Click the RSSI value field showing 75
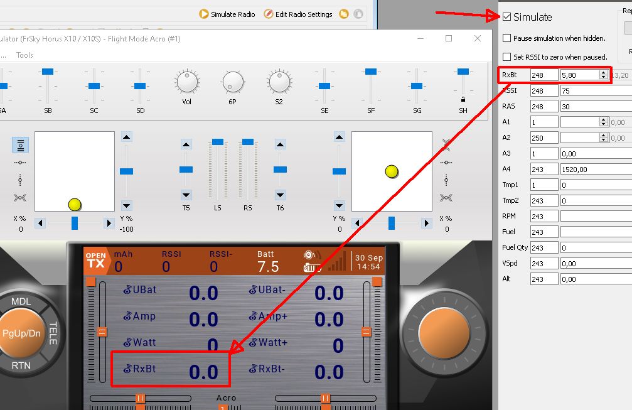Image resolution: width=632 pixels, height=410 pixels. pos(596,90)
